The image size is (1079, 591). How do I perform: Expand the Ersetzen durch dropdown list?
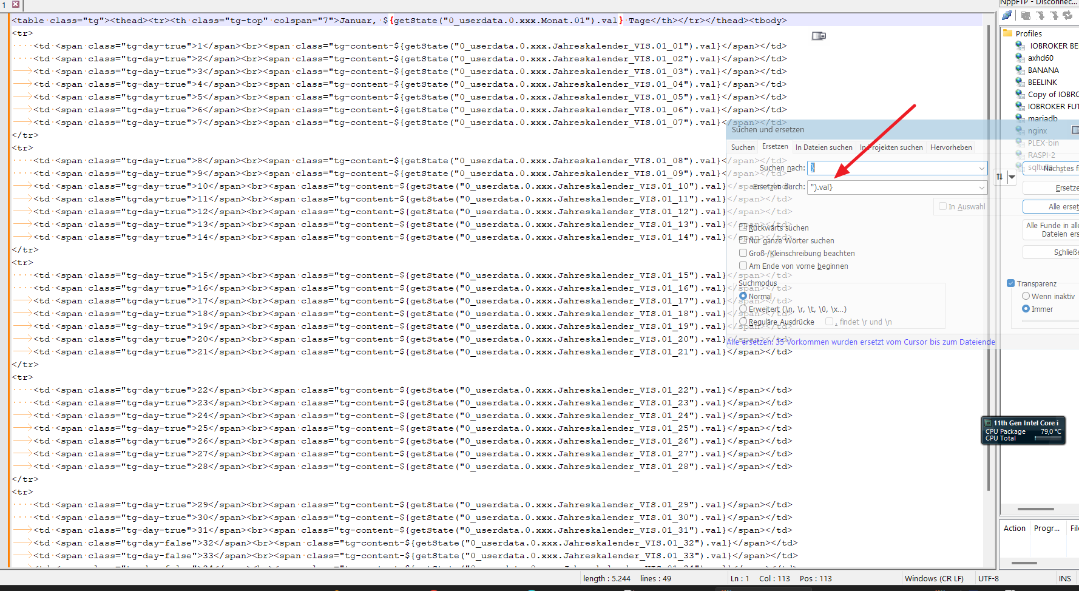click(x=981, y=187)
